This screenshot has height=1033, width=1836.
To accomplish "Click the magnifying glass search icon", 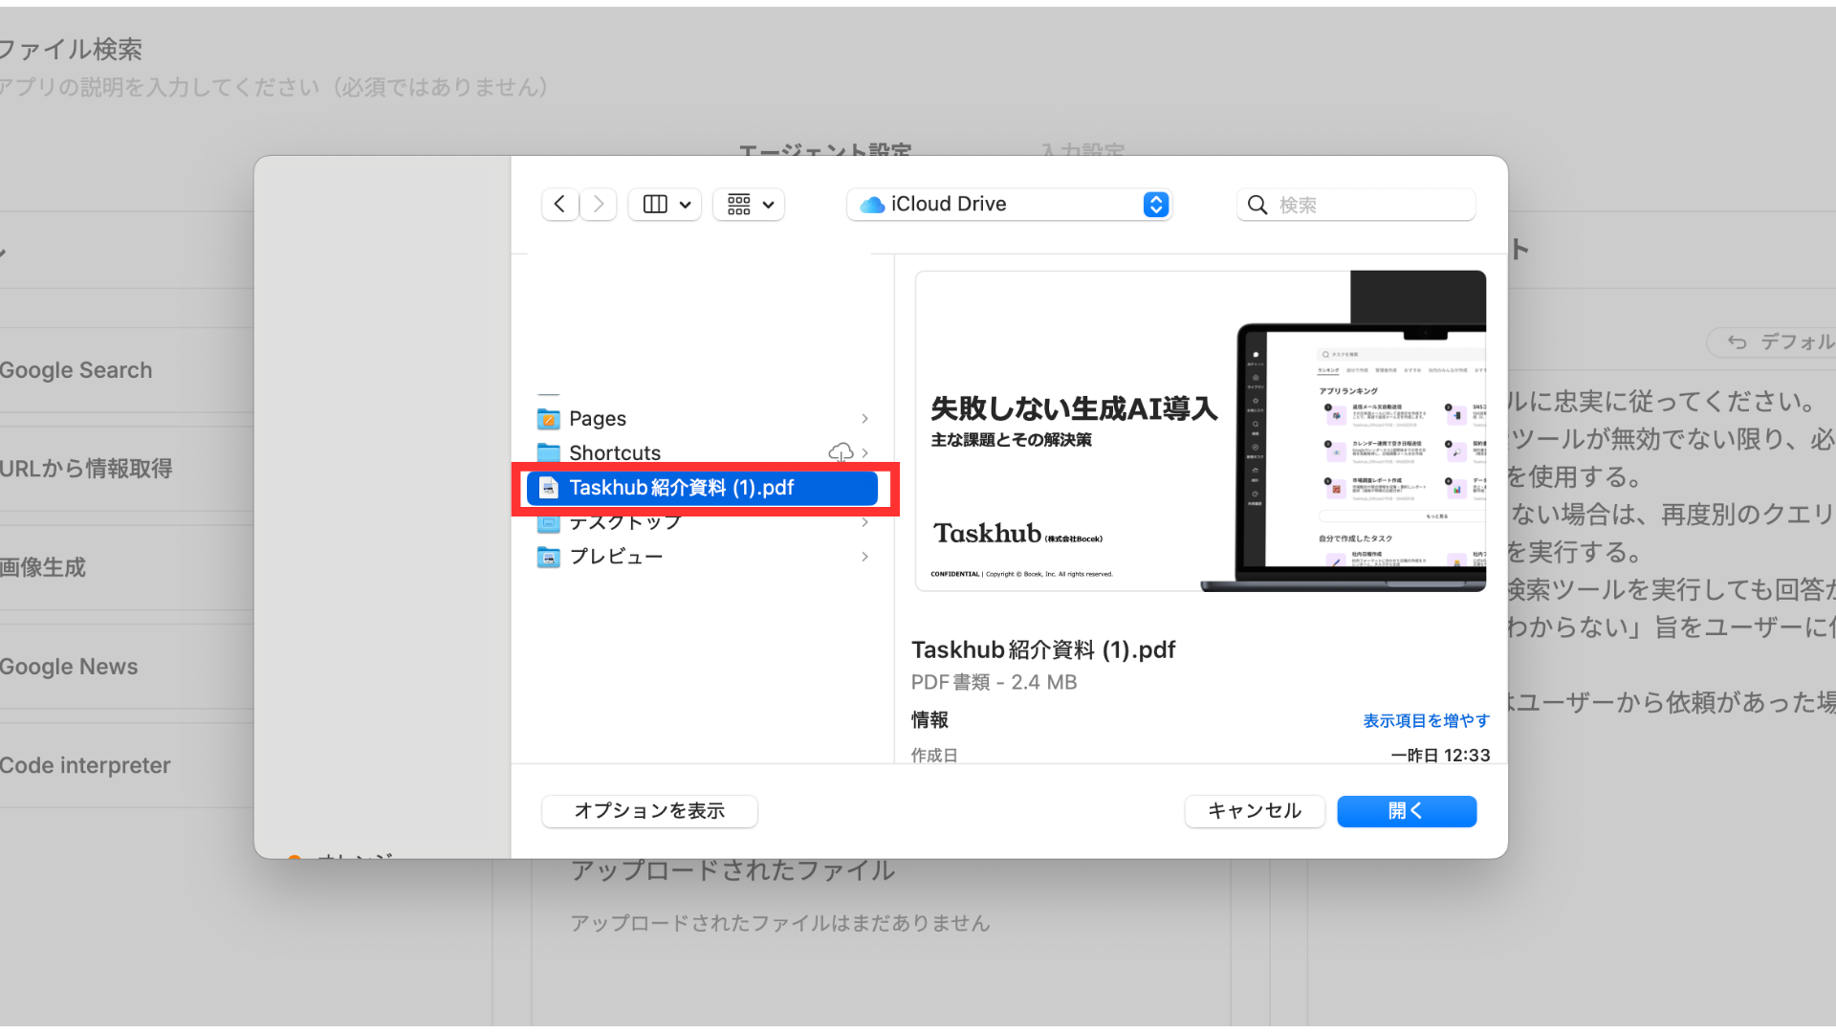I will coord(1257,205).
